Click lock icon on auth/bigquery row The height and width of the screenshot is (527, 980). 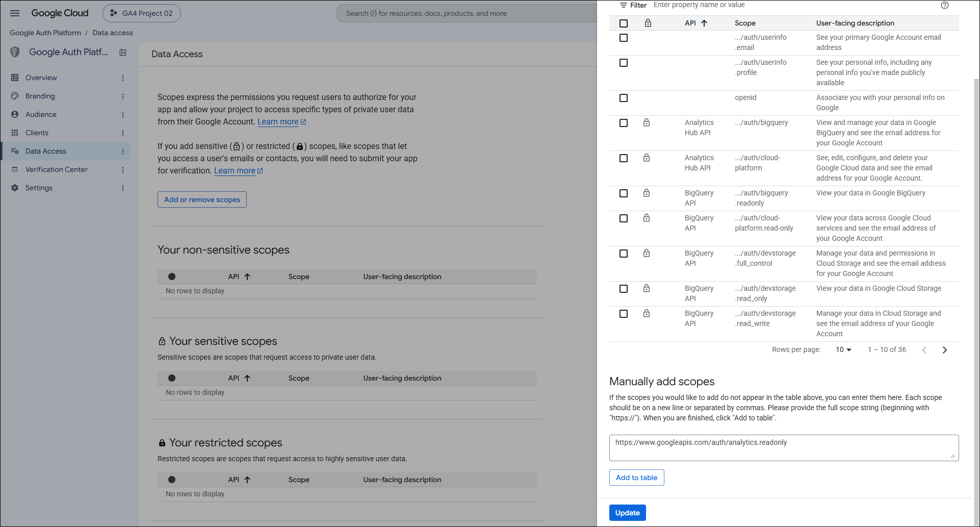[647, 122]
